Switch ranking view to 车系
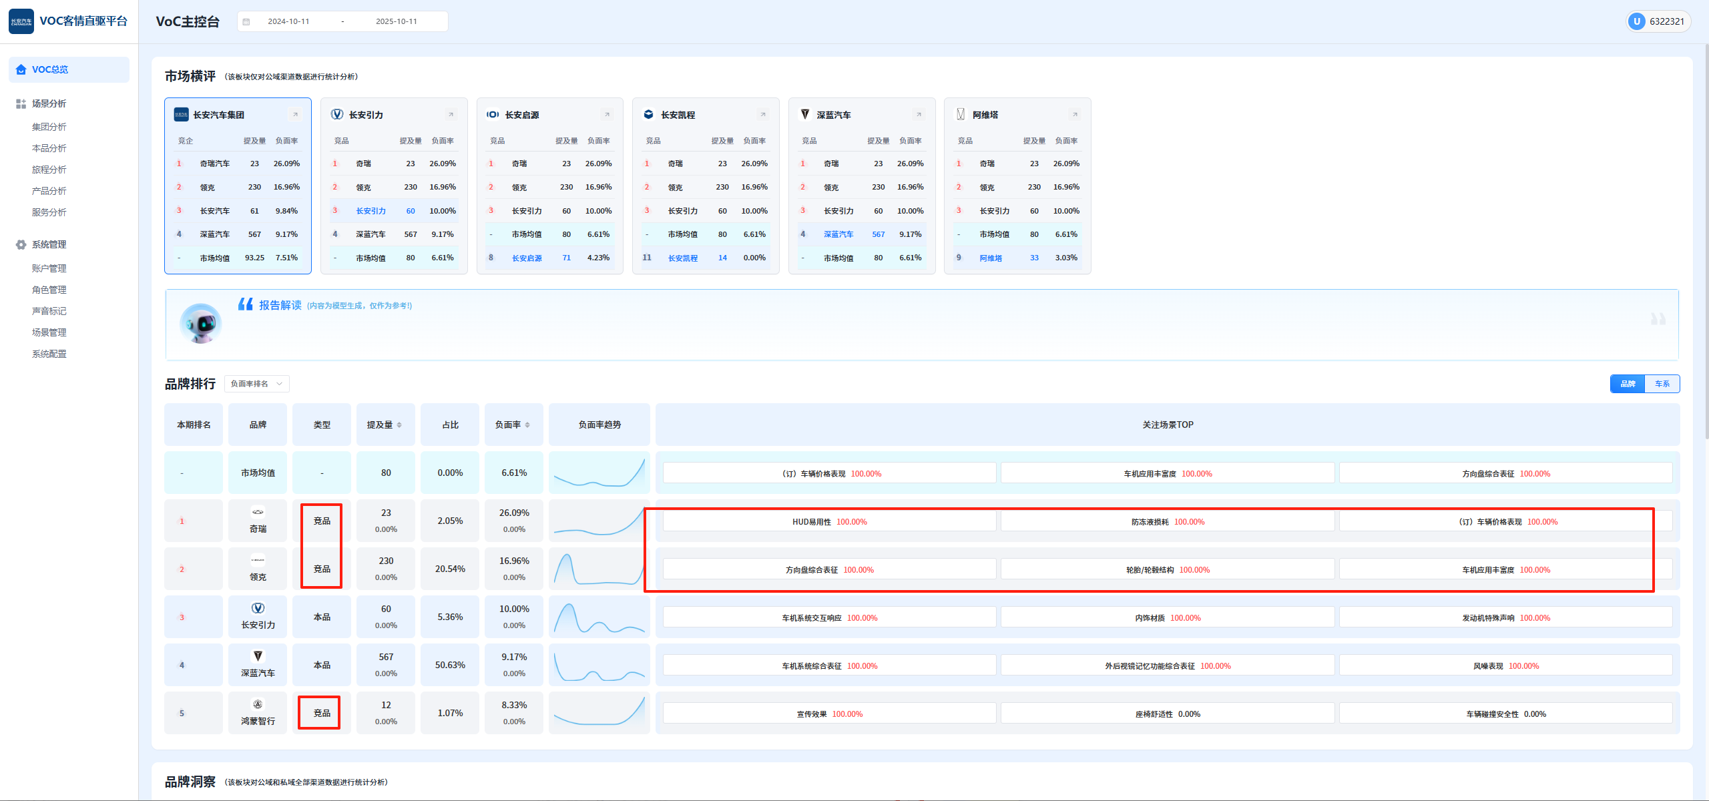The width and height of the screenshot is (1709, 801). 1662,384
